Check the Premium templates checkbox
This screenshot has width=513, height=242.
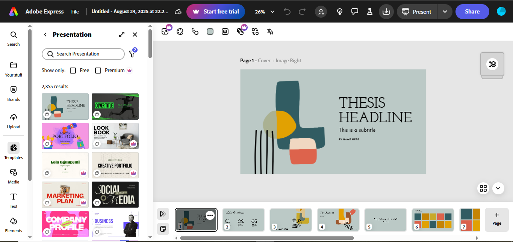[98, 70]
